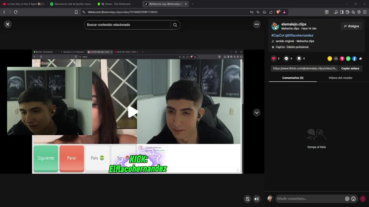
Task: Post the comment with red arrow button
Action: (x=363, y=199)
